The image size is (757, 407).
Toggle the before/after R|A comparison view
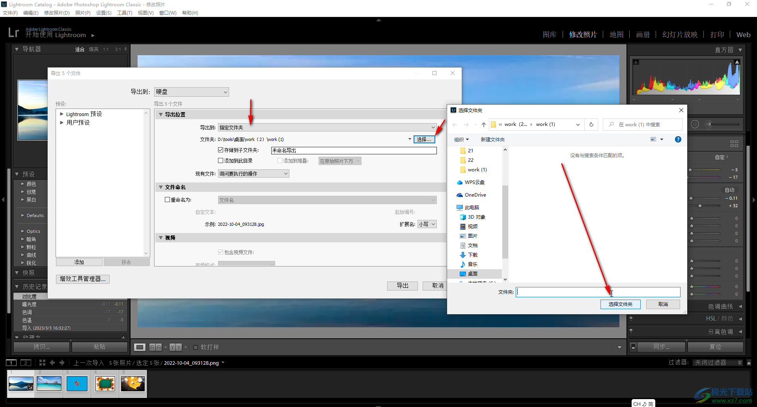[x=155, y=347]
